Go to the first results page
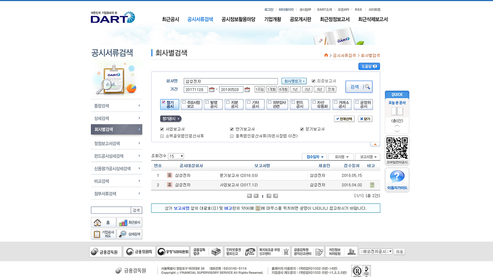 [250, 196]
